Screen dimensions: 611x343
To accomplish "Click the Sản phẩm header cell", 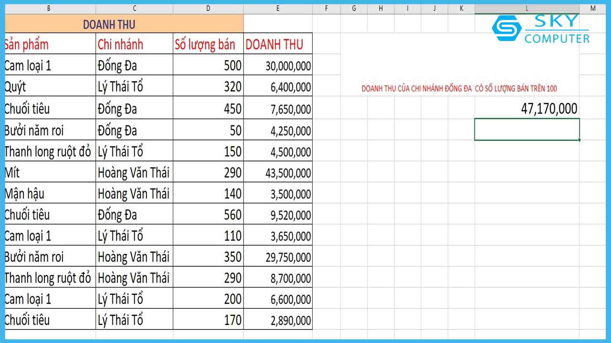I will point(50,44).
